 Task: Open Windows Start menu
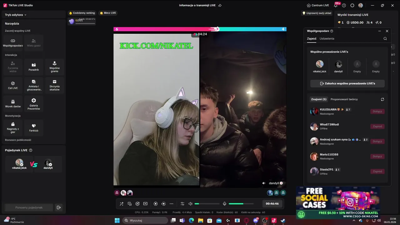pyautogui.click(x=117, y=220)
